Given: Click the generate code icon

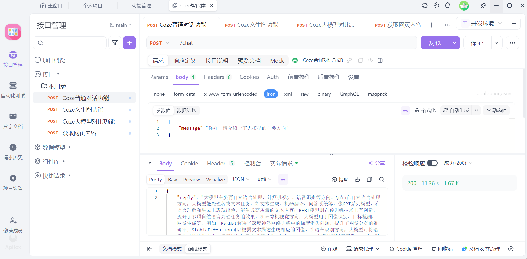Looking at the screenshot, I should (x=370, y=61).
